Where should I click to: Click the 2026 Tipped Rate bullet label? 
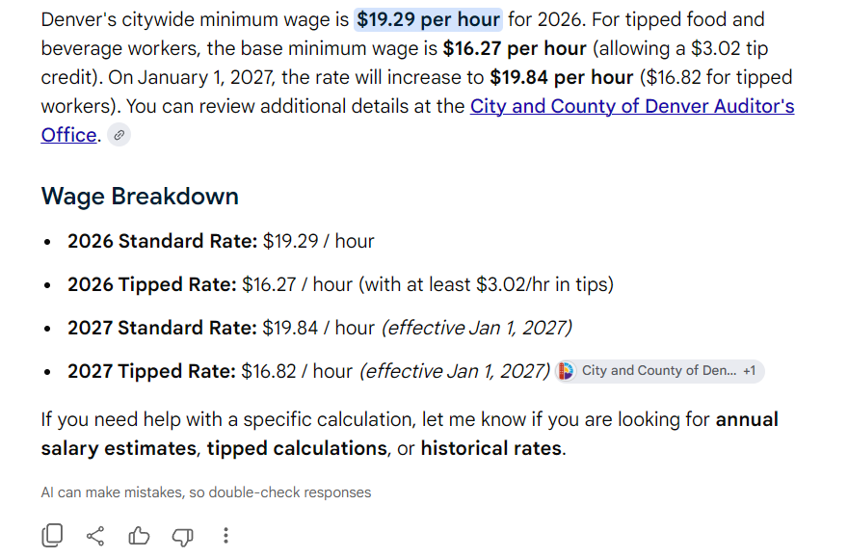(152, 284)
